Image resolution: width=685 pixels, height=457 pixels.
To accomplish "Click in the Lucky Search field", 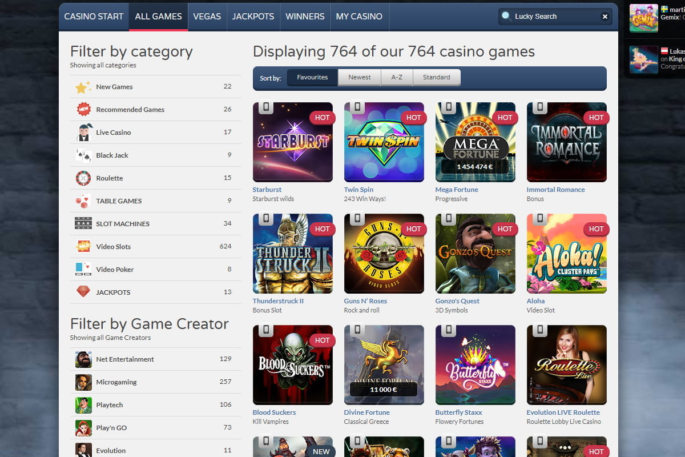I will 555,17.
